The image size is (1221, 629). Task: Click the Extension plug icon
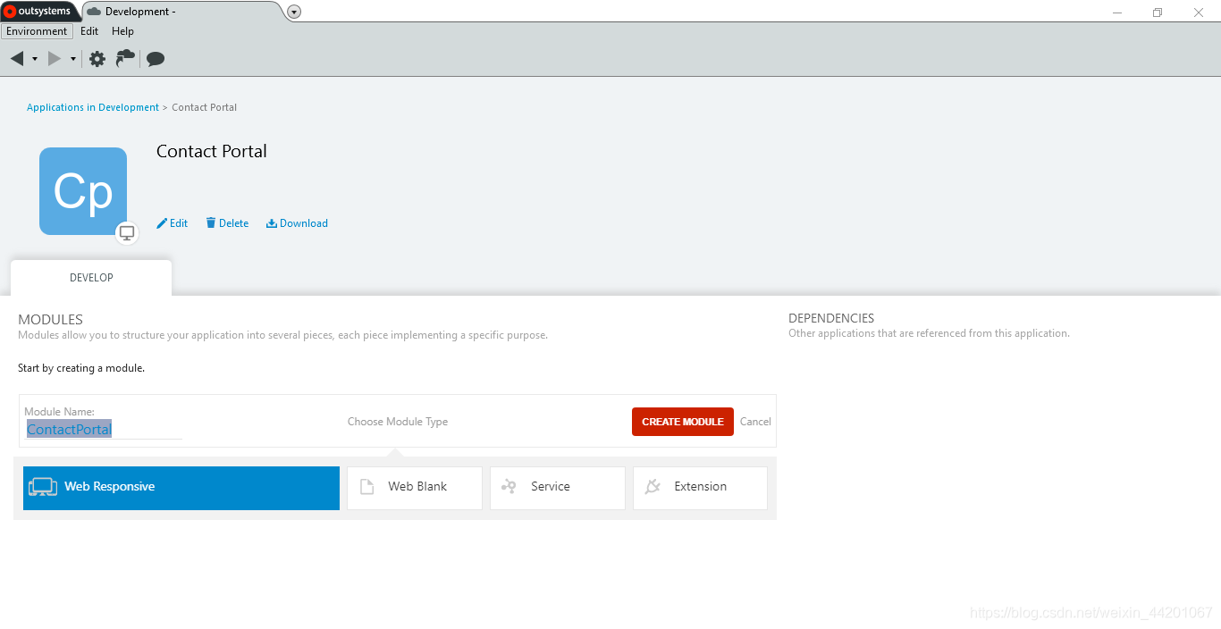click(653, 487)
